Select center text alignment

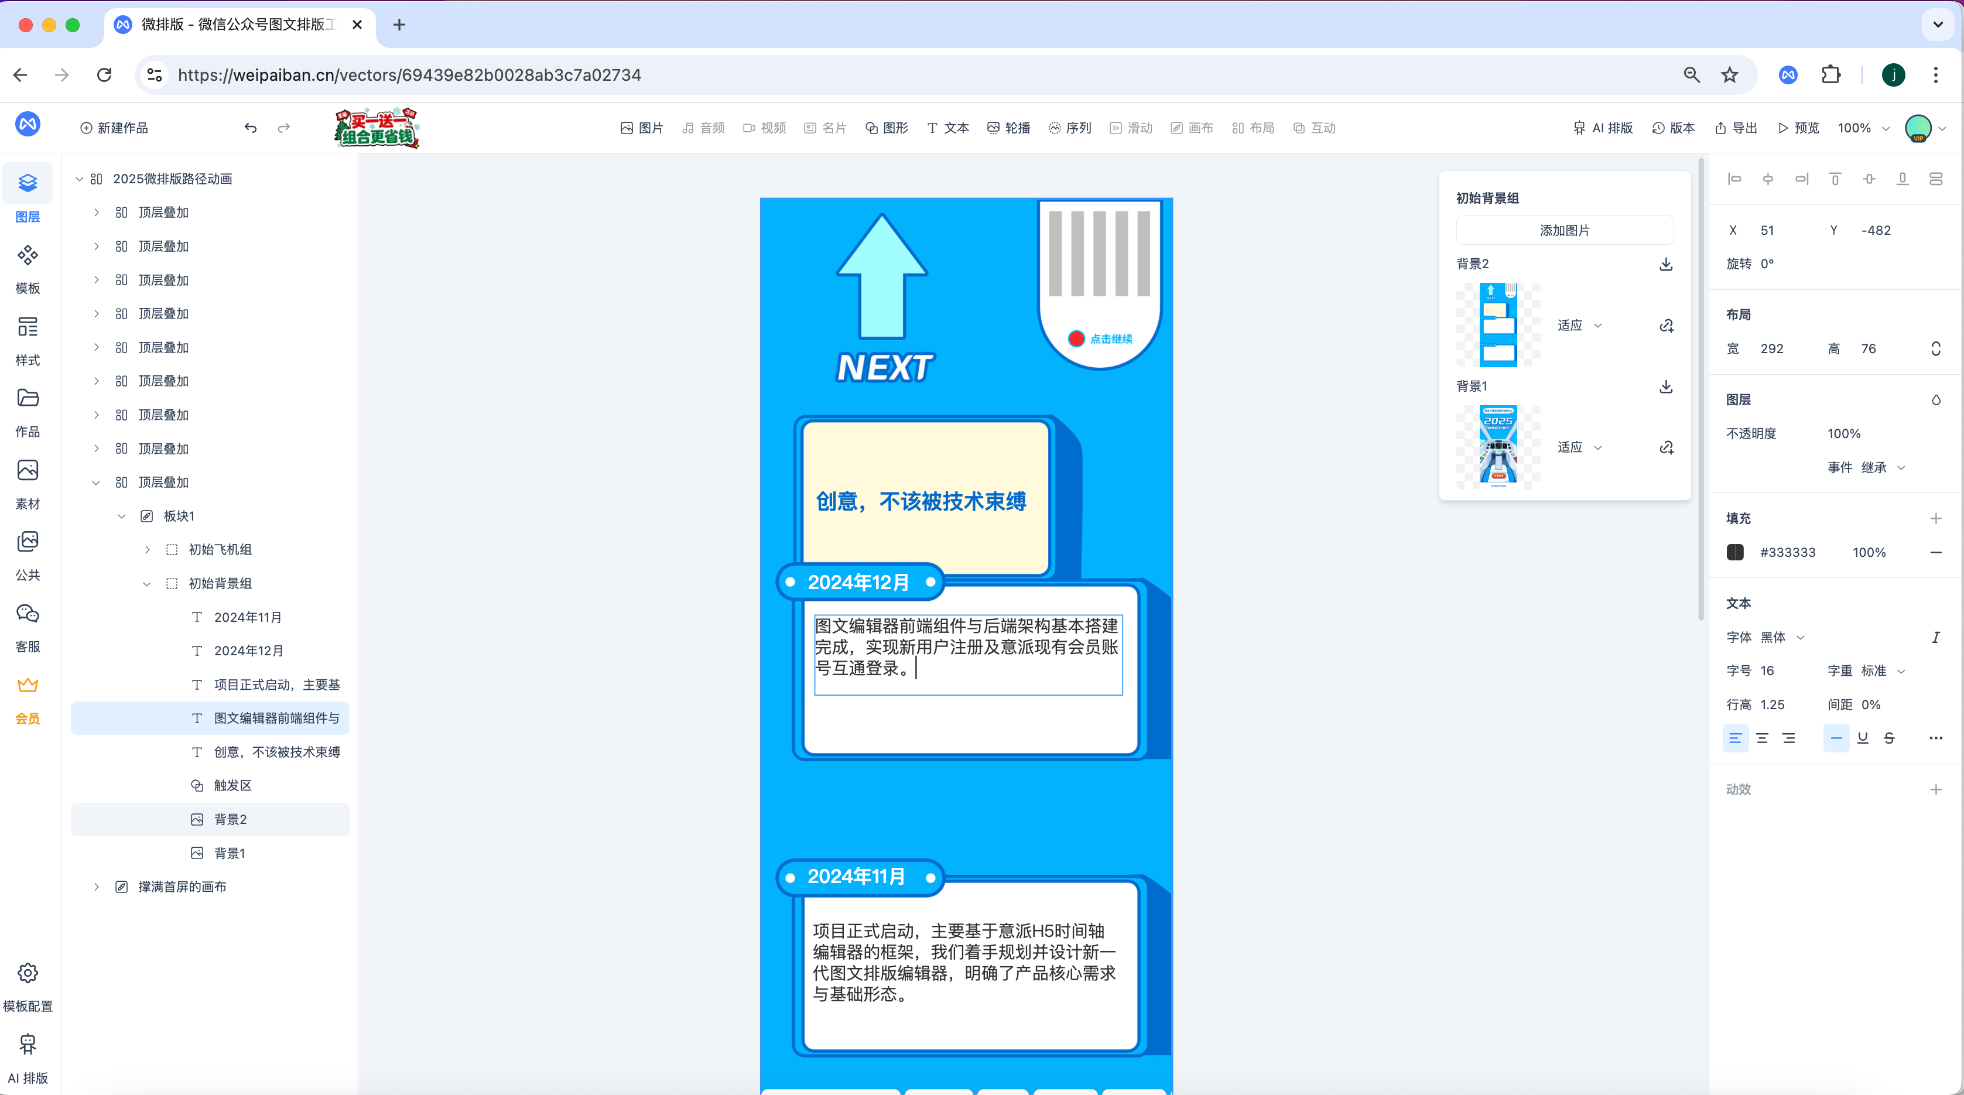tap(1762, 738)
